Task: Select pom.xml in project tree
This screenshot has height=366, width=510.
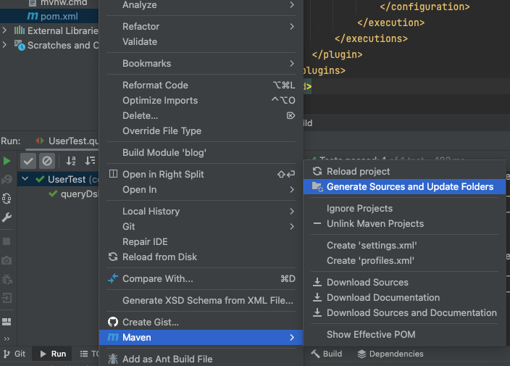Action: (x=49, y=16)
